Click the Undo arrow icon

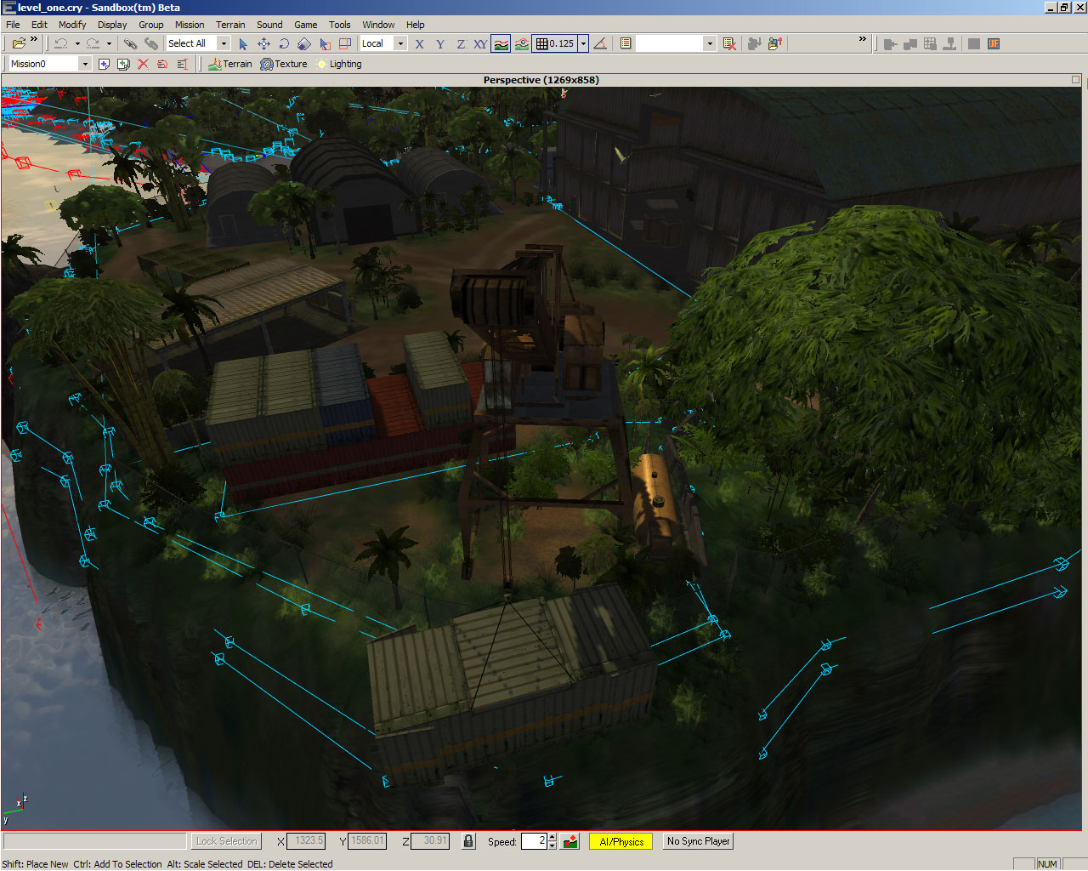tap(61, 43)
